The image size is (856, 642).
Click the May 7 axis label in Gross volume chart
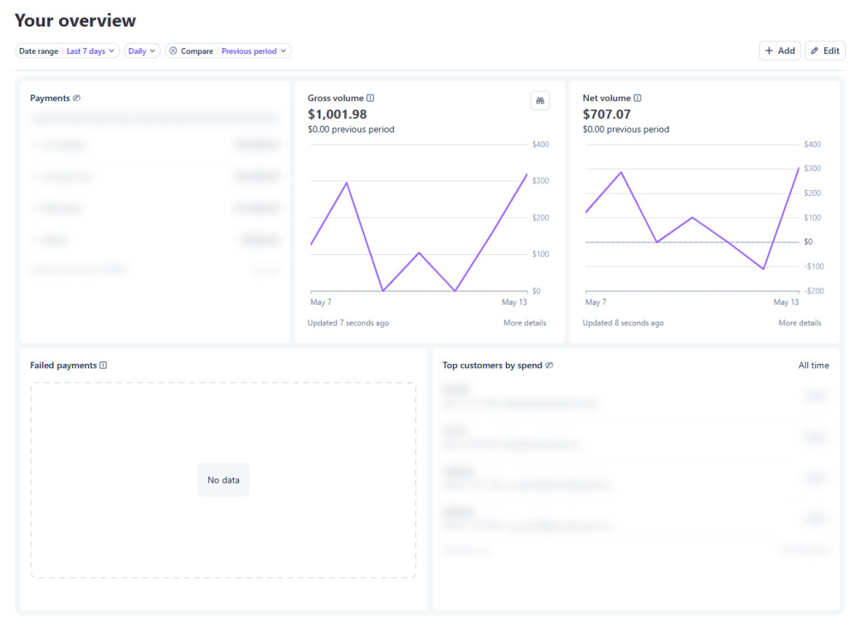tap(321, 302)
